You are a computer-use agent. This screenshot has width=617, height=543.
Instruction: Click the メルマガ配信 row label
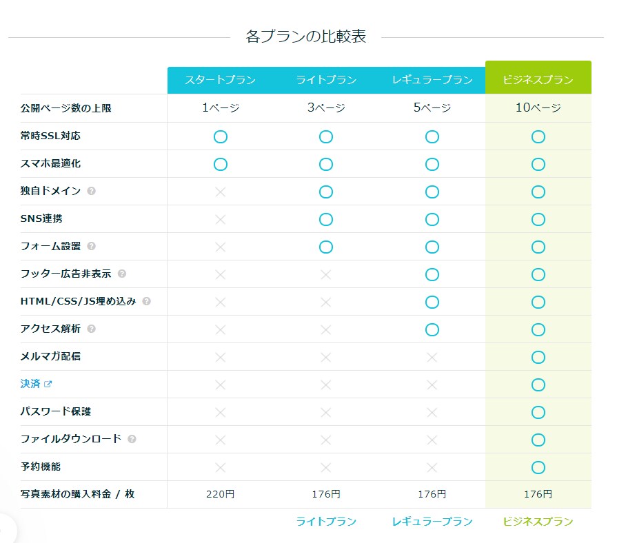[x=50, y=356]
